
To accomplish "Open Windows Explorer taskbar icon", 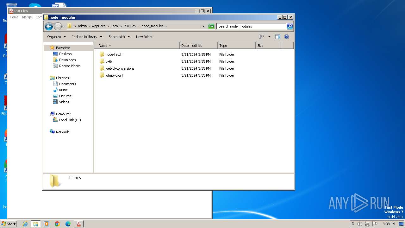I will coord(36,224).
